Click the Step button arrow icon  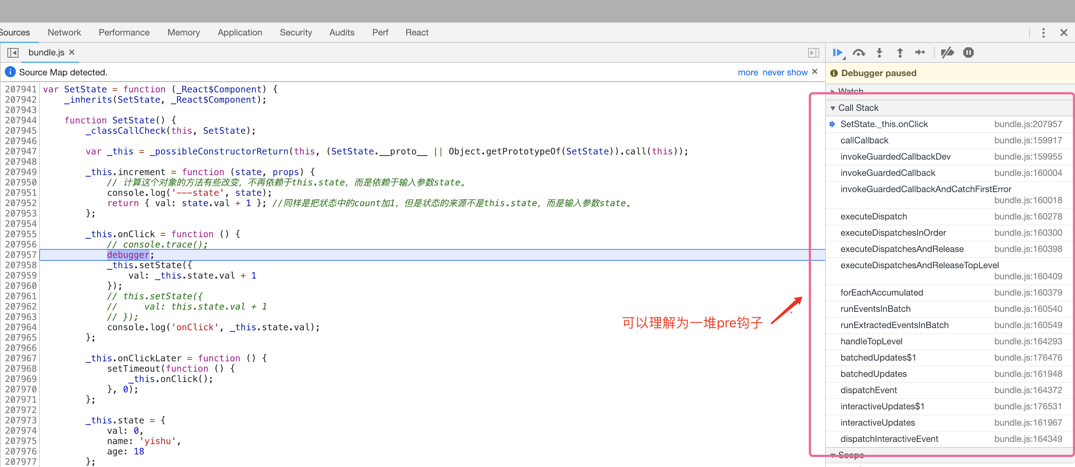tap(920, 52)
